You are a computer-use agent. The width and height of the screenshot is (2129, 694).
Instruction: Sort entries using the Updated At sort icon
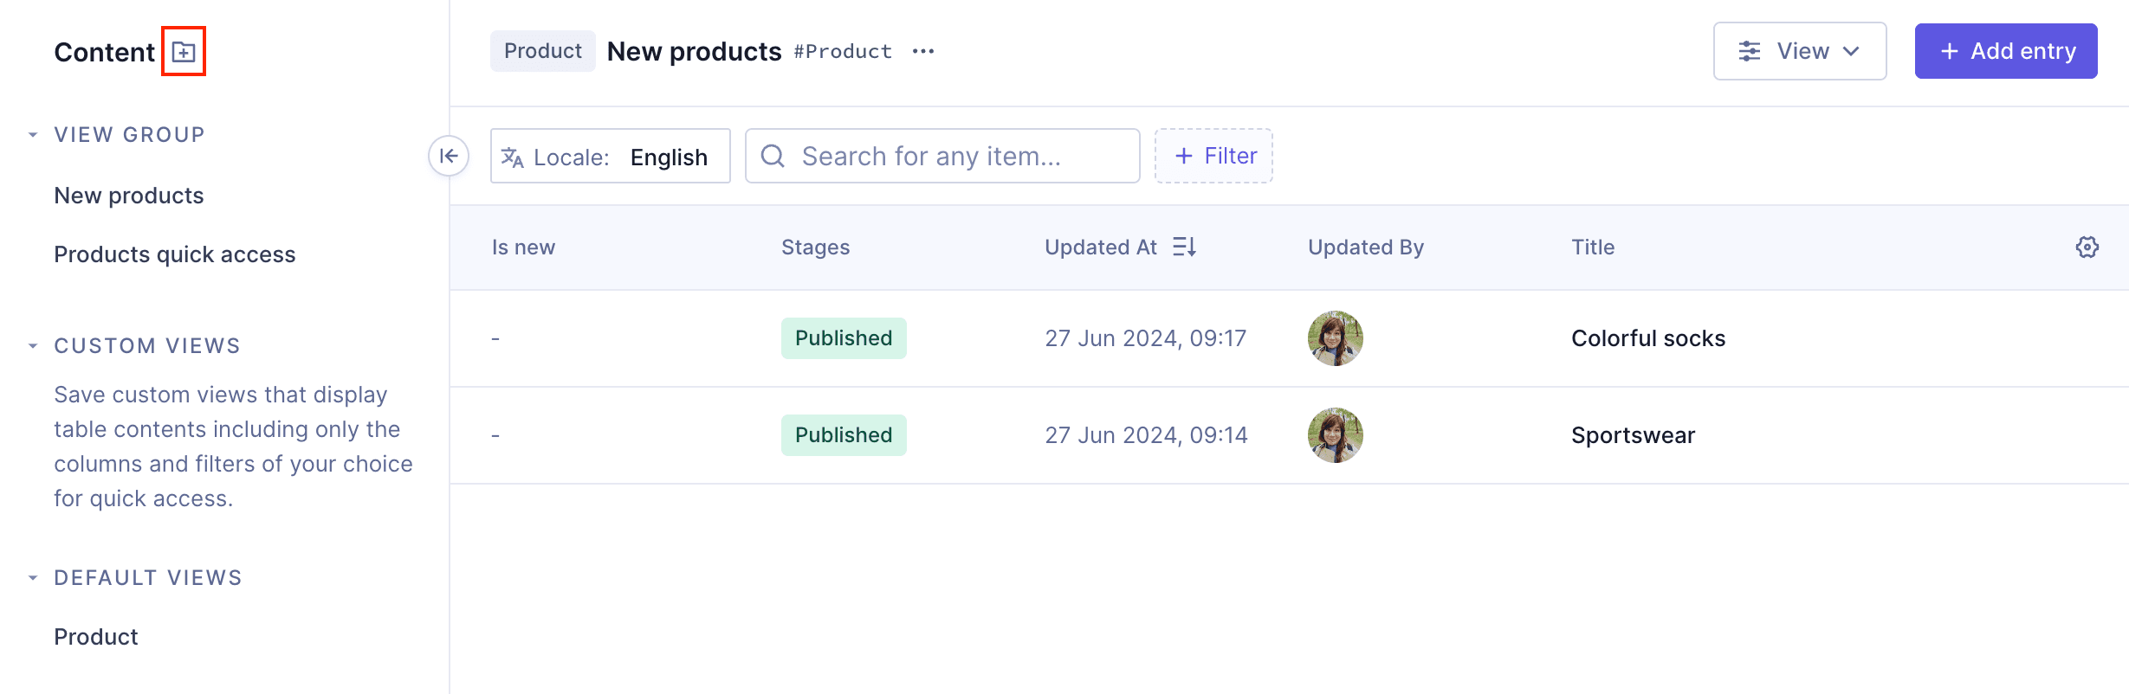tap(1184, 247)
